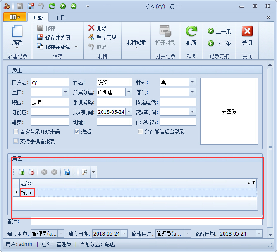
Task: Click the 手机号码 input field
Action: click(x=114, y=102)
